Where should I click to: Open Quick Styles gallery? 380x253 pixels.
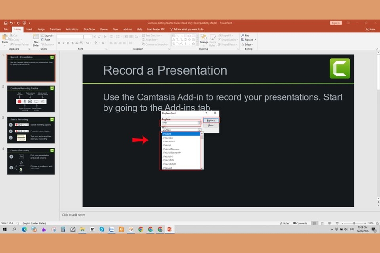[x=212, y=40]
